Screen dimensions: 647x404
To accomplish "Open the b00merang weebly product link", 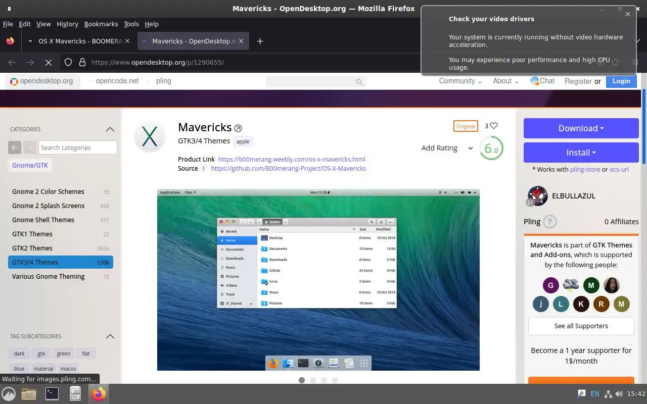I will click(292, 159).
